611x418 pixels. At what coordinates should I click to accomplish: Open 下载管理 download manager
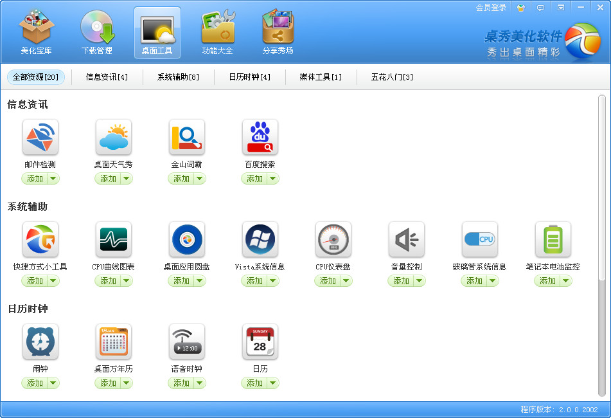[96, 32]
